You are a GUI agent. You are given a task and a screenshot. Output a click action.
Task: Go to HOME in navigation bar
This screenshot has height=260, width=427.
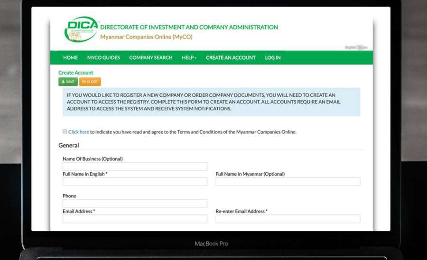point(70,57)
